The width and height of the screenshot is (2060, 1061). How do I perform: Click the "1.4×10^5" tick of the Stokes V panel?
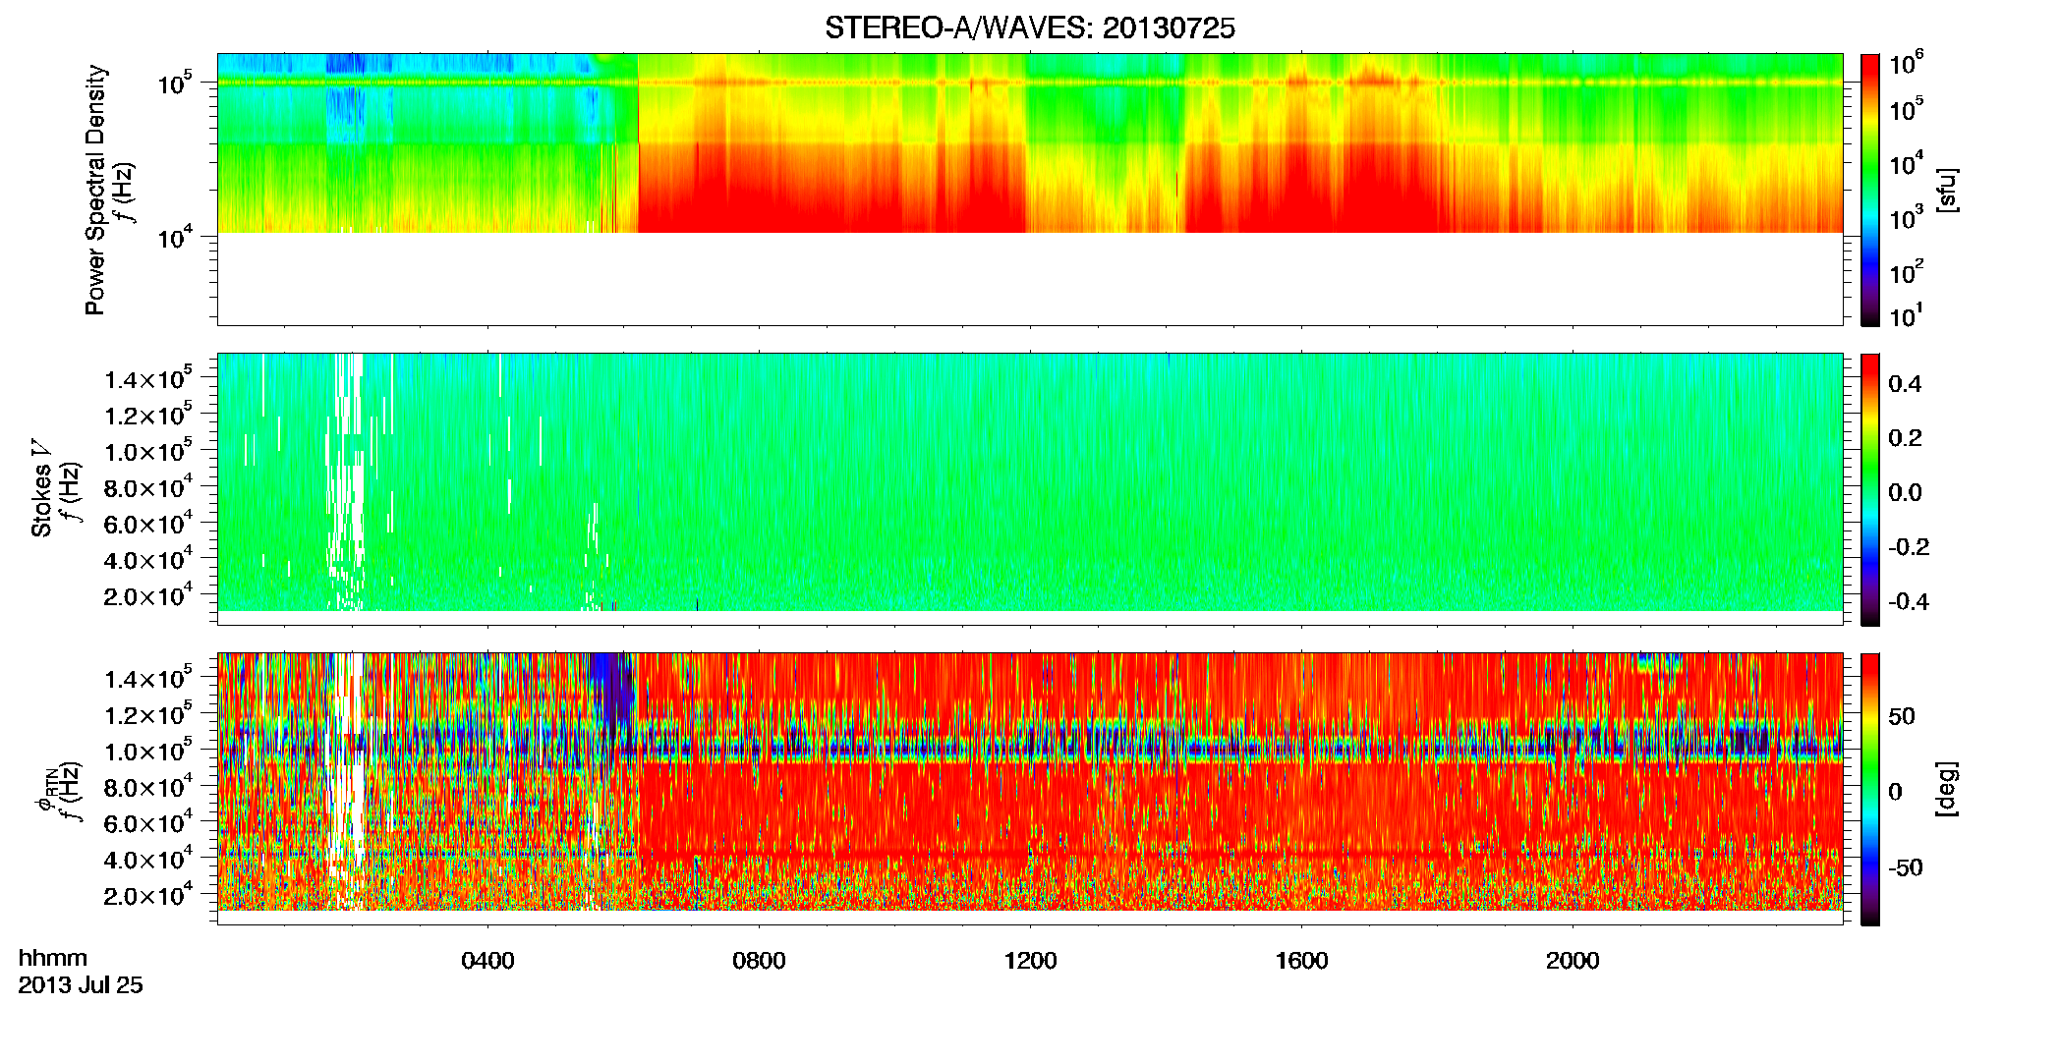click(x=148, y=378)
